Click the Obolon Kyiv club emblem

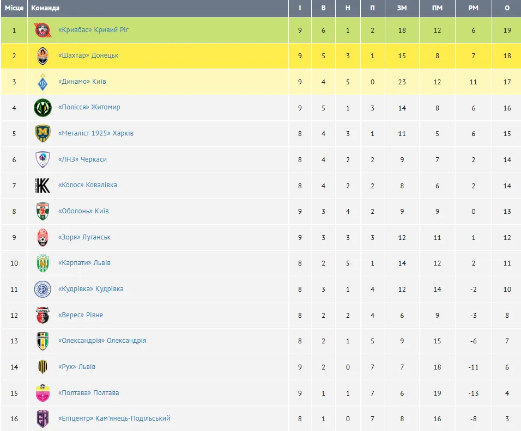pos(43,212)
